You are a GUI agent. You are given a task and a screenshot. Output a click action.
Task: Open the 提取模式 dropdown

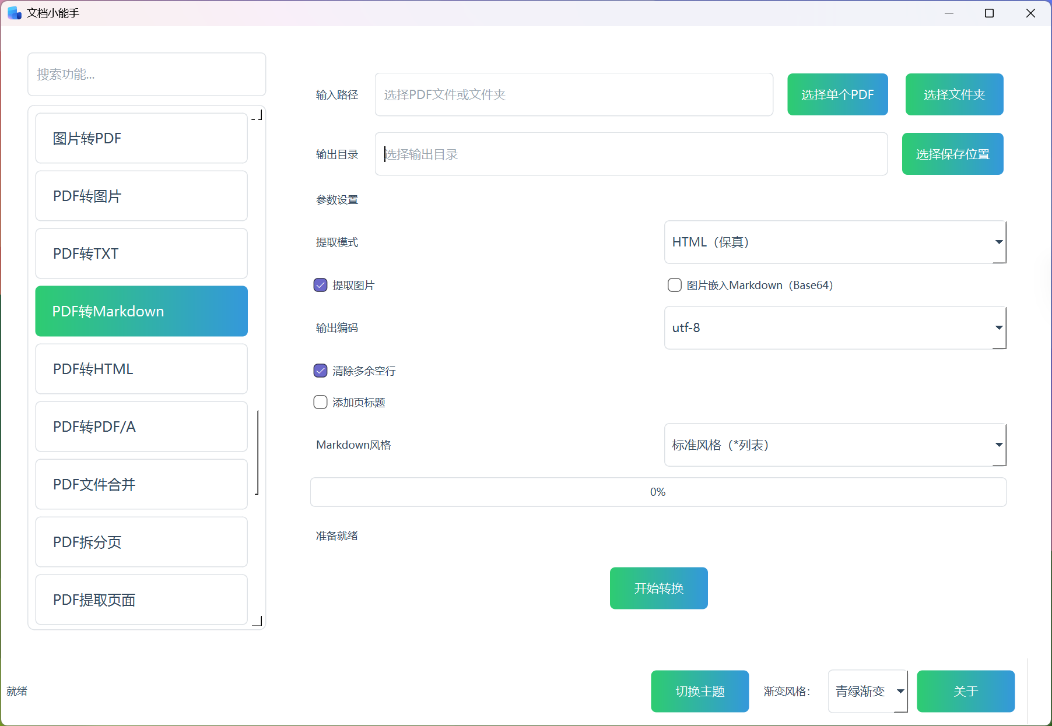click(834, 242)
